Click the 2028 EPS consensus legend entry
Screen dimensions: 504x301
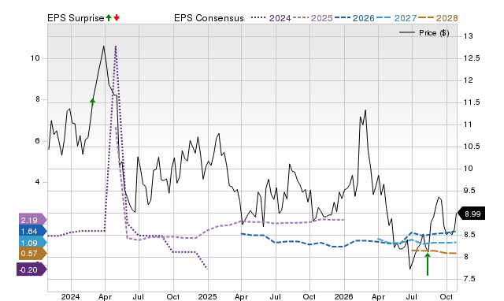pyautogui.click(x=438, y=18)
